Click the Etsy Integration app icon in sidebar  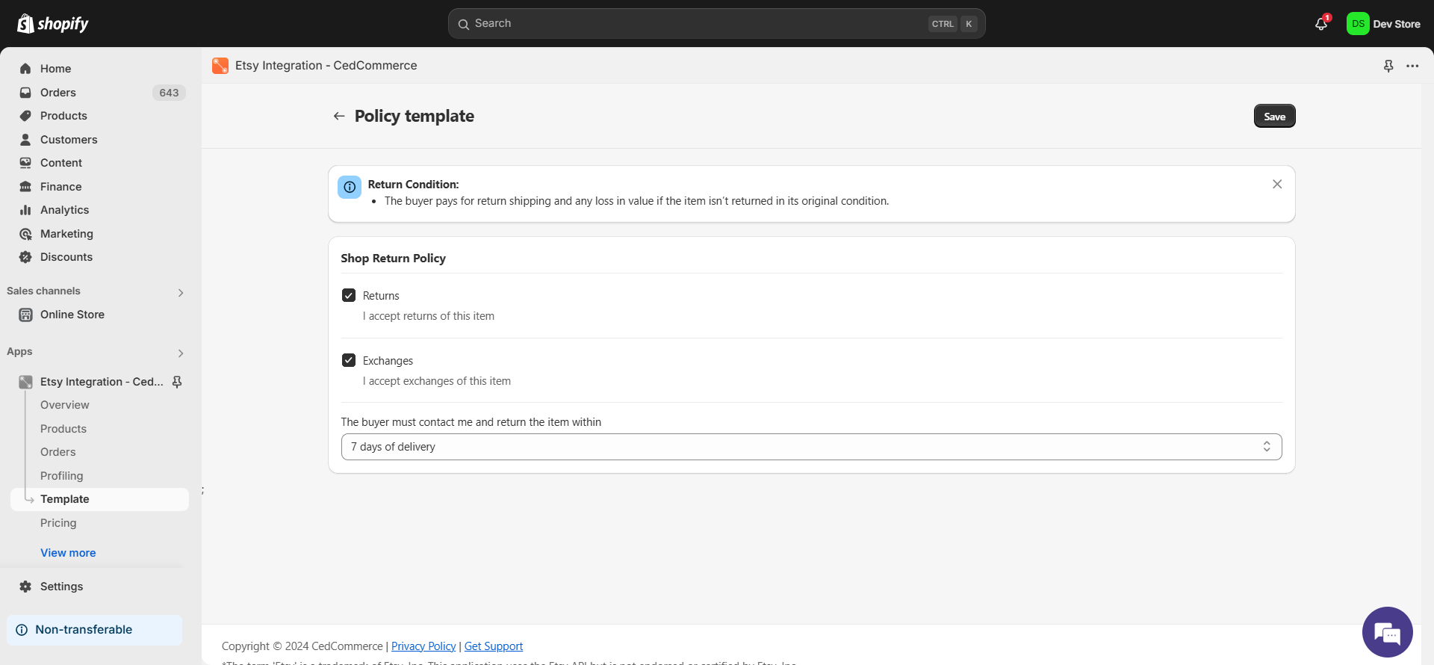25,382
